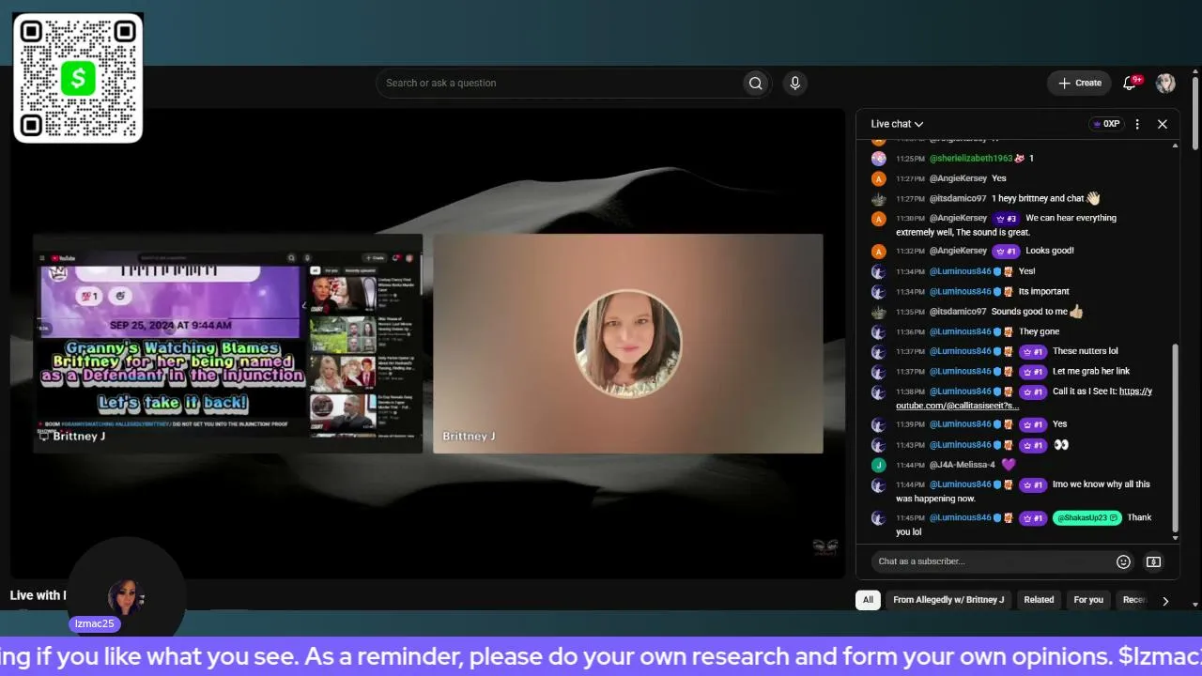Click the Cash App QR code overlay
This screenshot has width=1202, height=676.
coord(78,78)
